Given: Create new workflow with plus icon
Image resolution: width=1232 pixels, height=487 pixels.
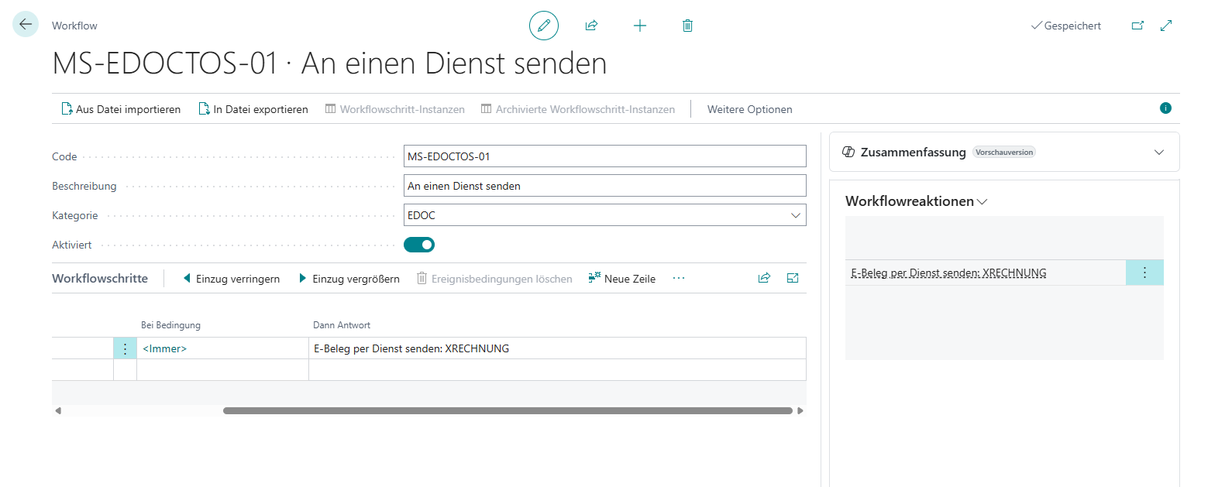Looking at the screenshot, I should [x=640, y=26].
